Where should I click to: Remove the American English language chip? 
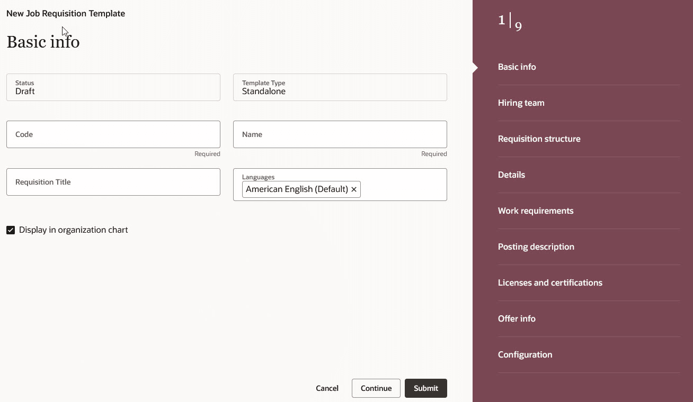(354, 189)
